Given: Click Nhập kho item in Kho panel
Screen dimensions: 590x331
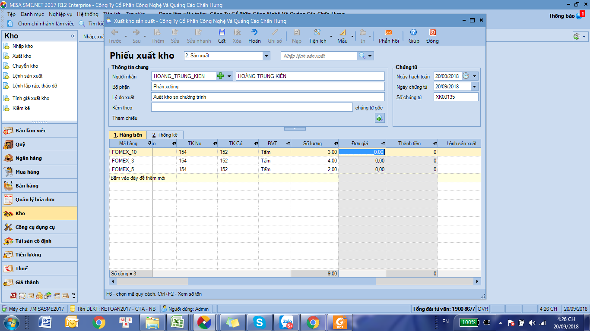Looking at the screenshot, I should pos(22,46).
